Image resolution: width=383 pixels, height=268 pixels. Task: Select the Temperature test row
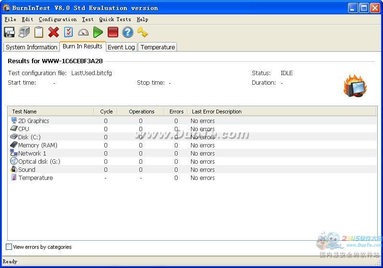point(192,178)
